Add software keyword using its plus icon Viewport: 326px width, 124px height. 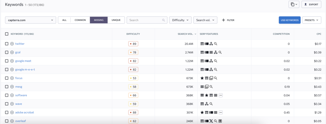(x=12, y=95)
